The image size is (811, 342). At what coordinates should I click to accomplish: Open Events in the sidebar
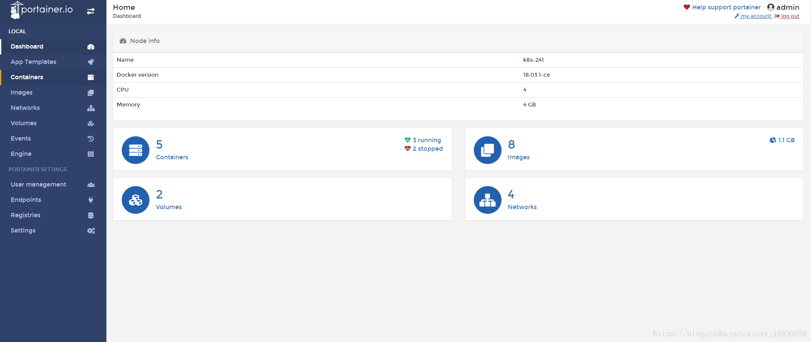coord(53,138)
